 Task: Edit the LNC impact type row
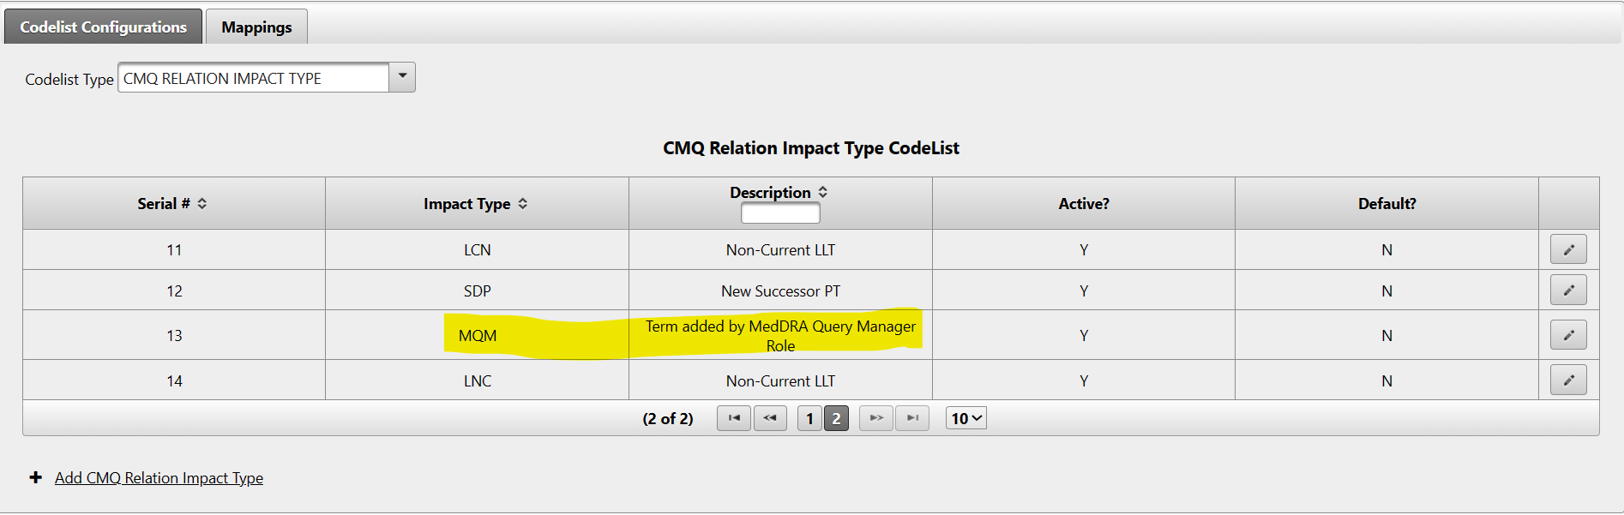point(1568,379)
